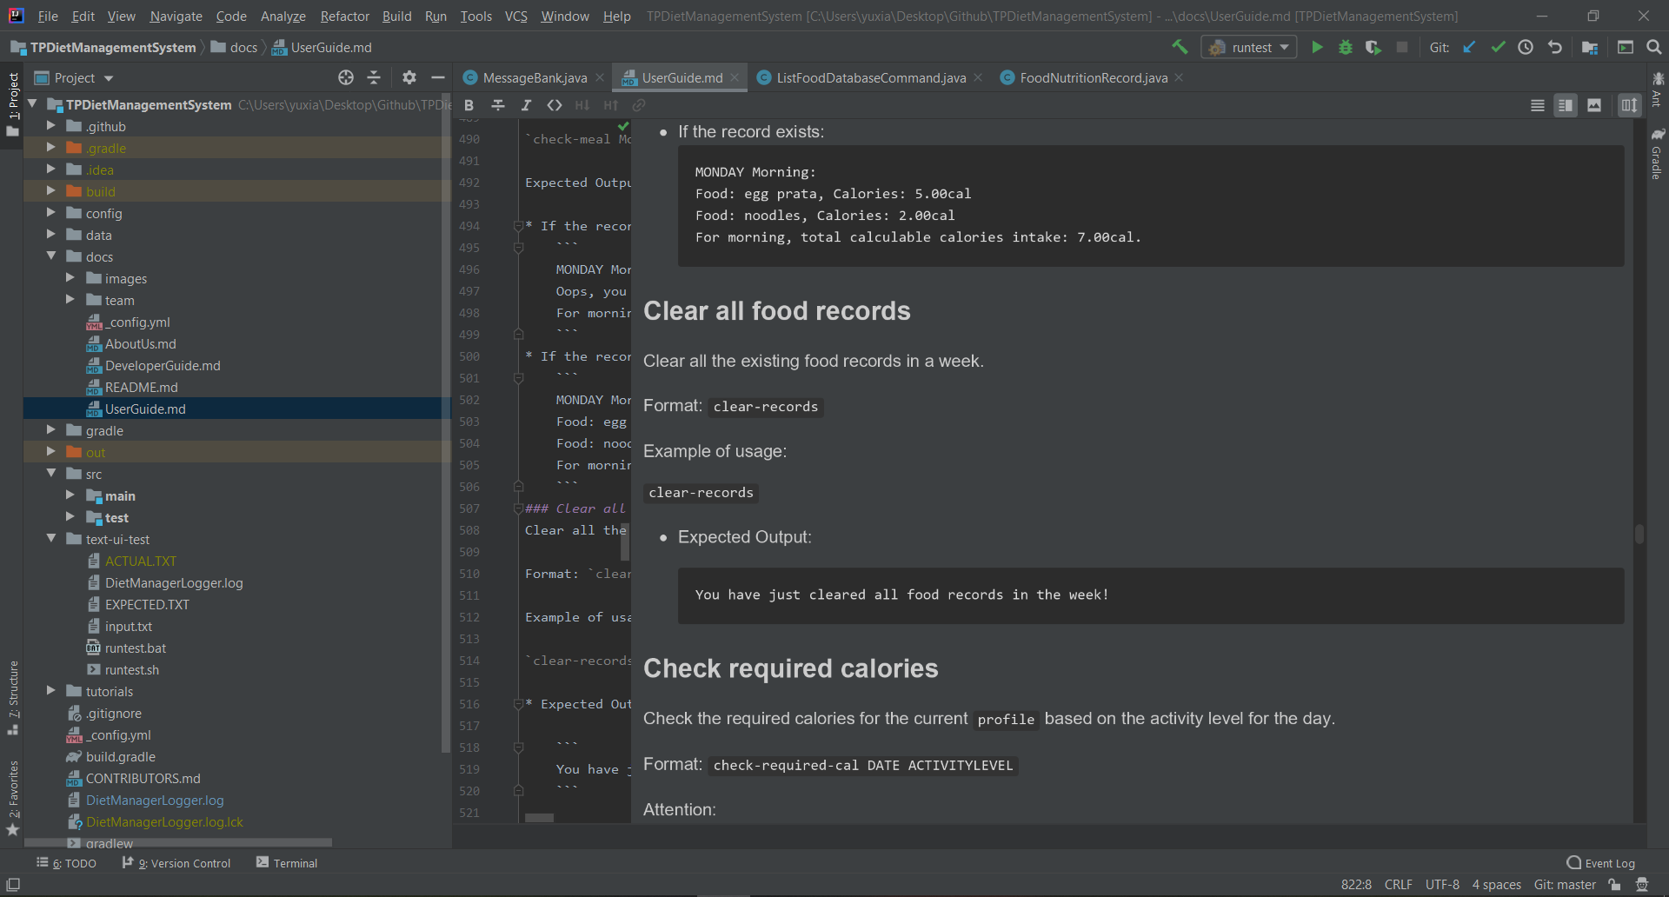Click the Stop process icon

coord(1402,47)
